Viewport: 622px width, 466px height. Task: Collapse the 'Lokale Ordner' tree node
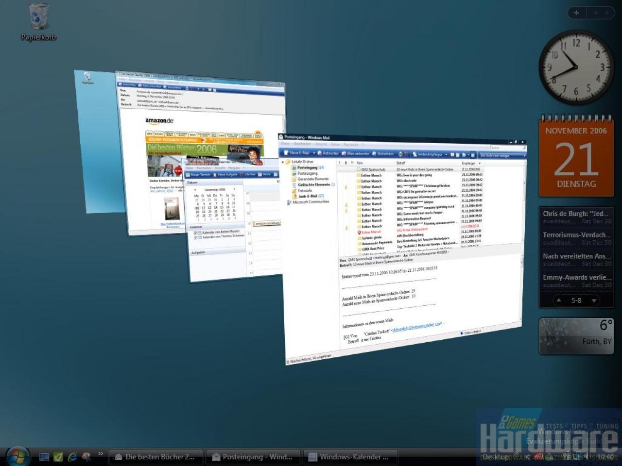(283, 161)
